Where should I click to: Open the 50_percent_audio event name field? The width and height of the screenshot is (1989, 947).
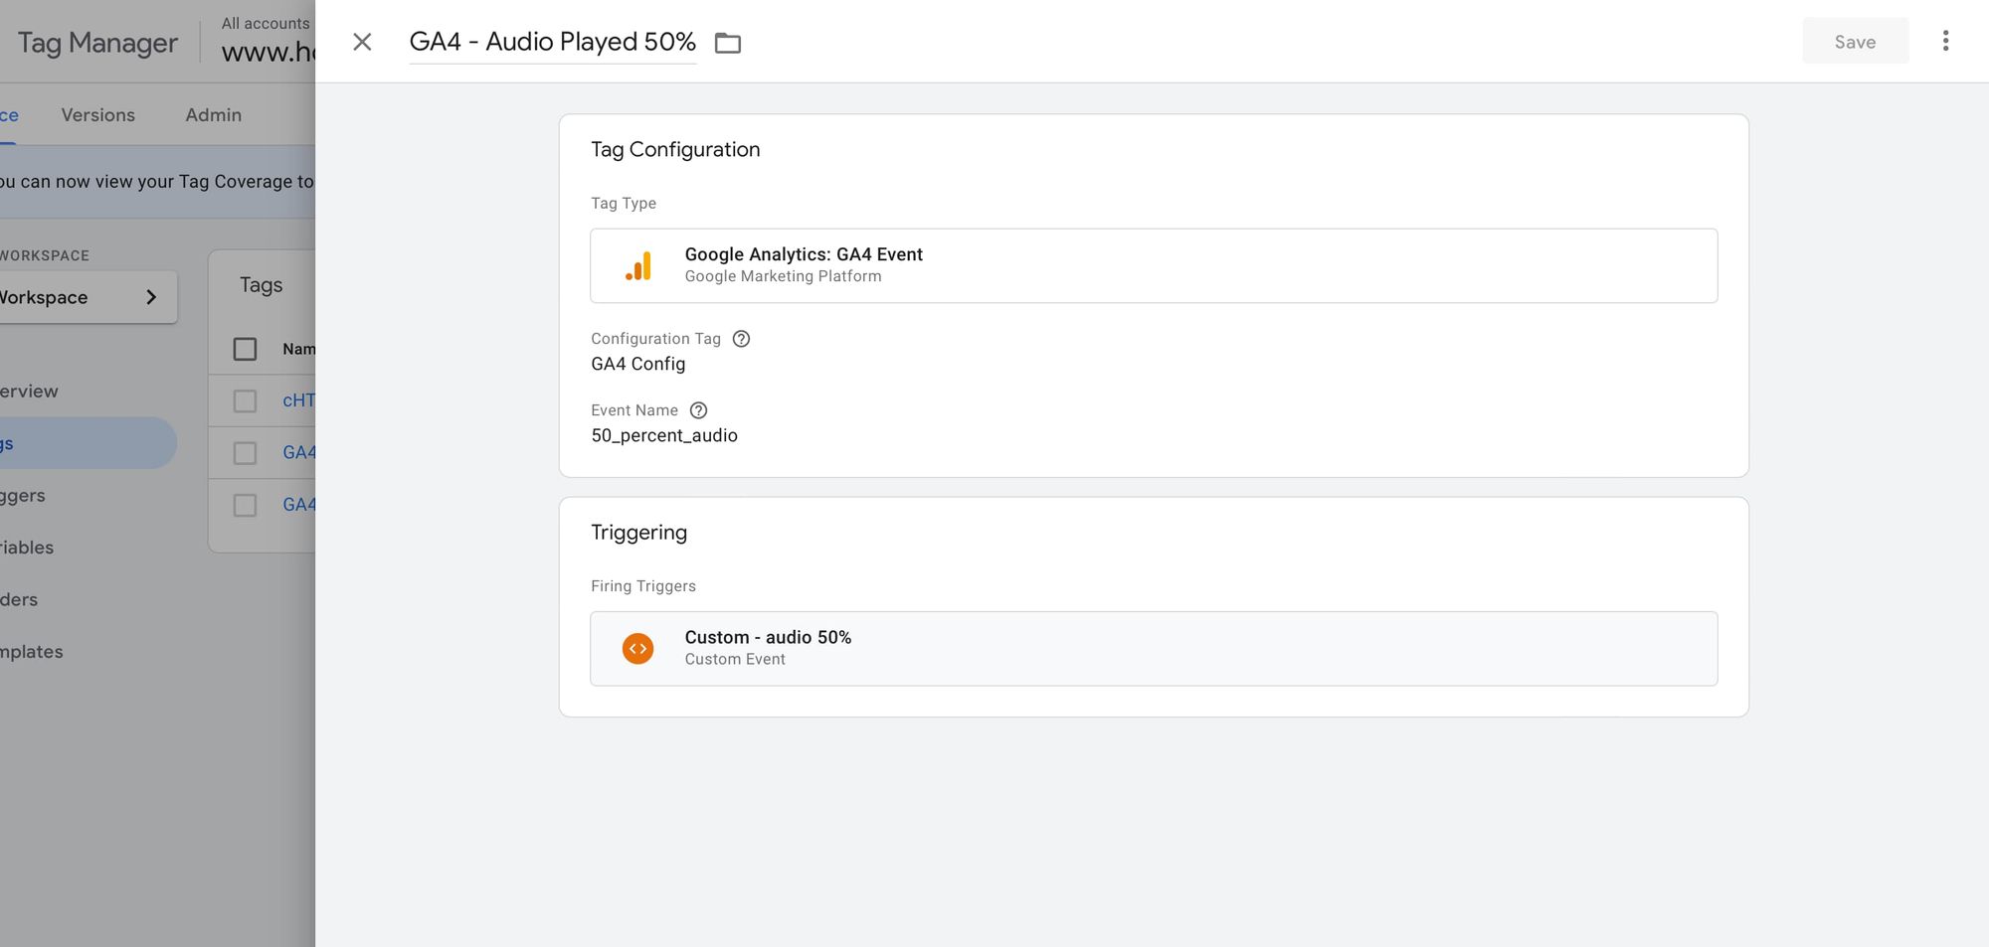tap(664, 435)
